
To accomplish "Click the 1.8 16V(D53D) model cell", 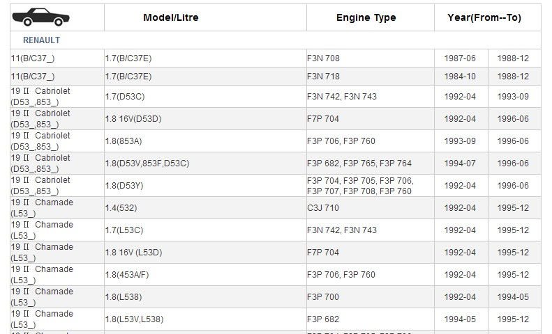I will coord(133,119).
